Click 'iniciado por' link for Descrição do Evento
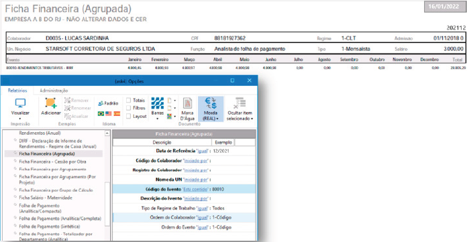 pyautogui.click(x=196, y=198)
